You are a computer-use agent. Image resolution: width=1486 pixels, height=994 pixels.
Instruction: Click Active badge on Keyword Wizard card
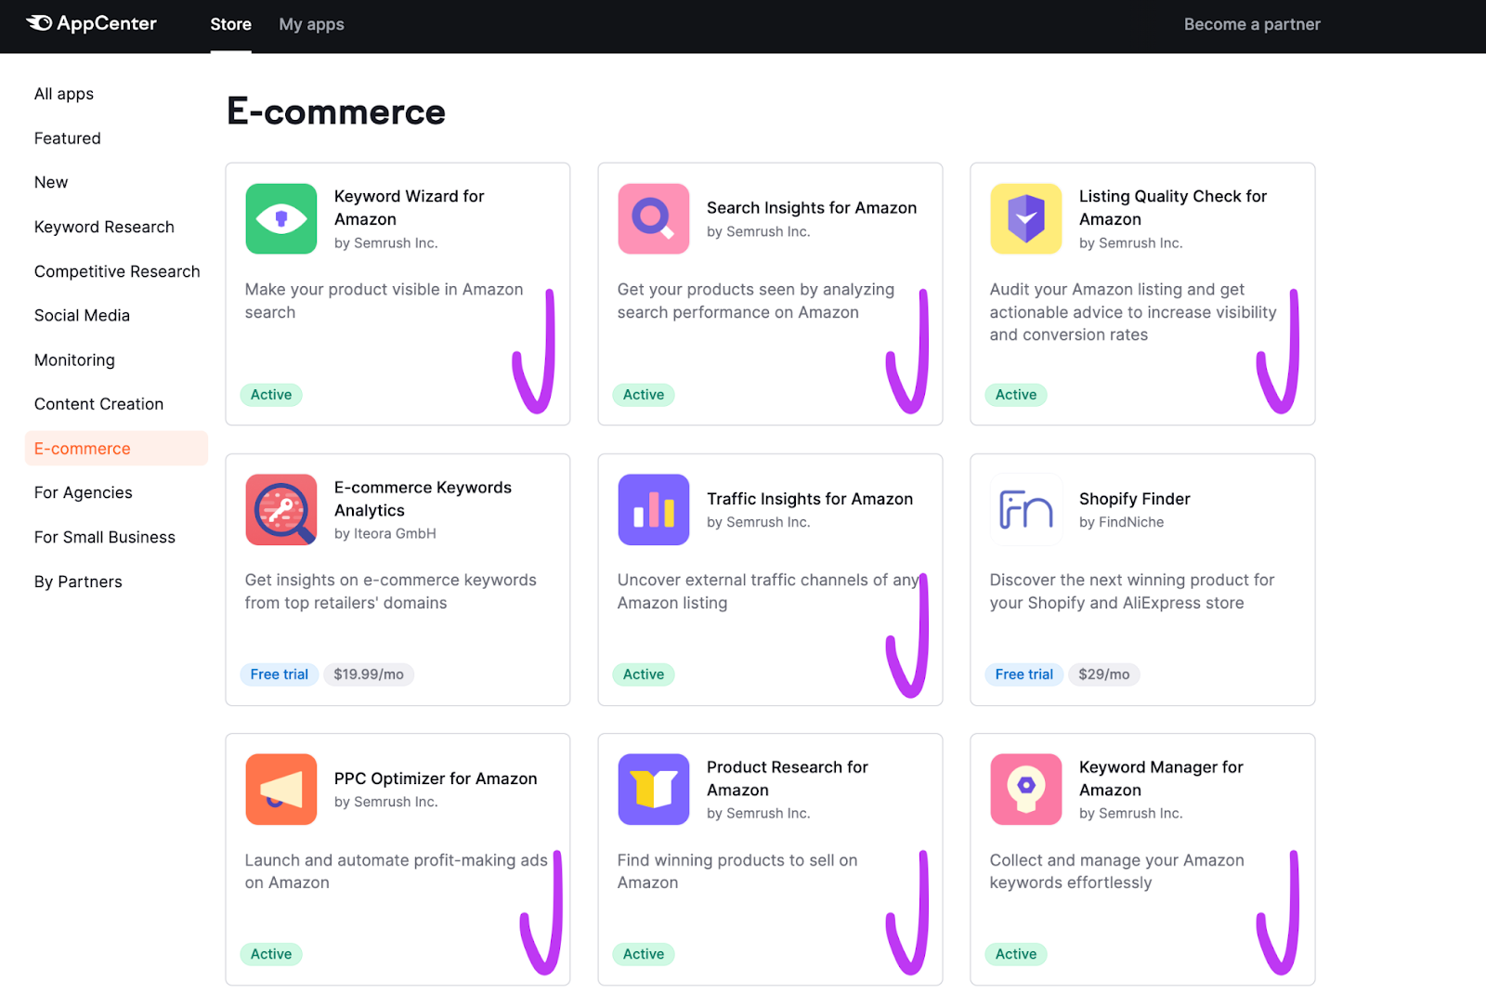pyautogui.click(x=271, y=395)
